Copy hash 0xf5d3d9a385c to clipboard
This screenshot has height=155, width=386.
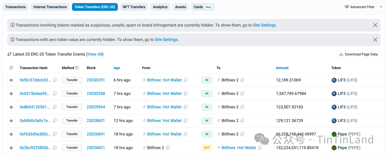coord(55,134)
